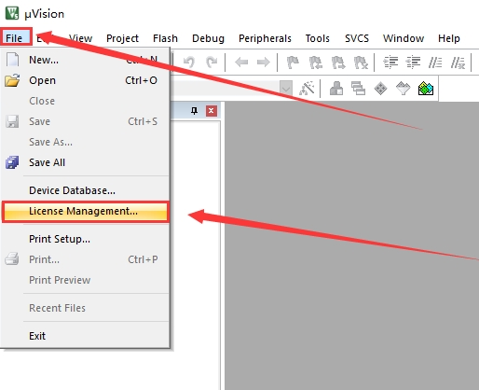This screenshot has height=390, width=479.
Task: Launch the Pack Installer icon
Action: click(x=426, y=89)
